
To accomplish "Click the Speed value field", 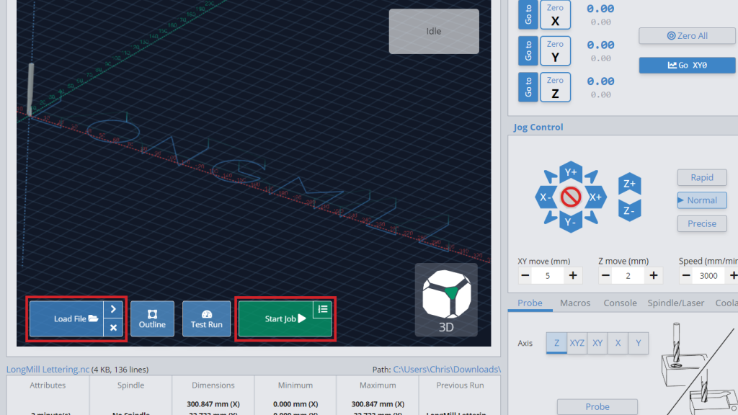I will [x=708, y=276].
